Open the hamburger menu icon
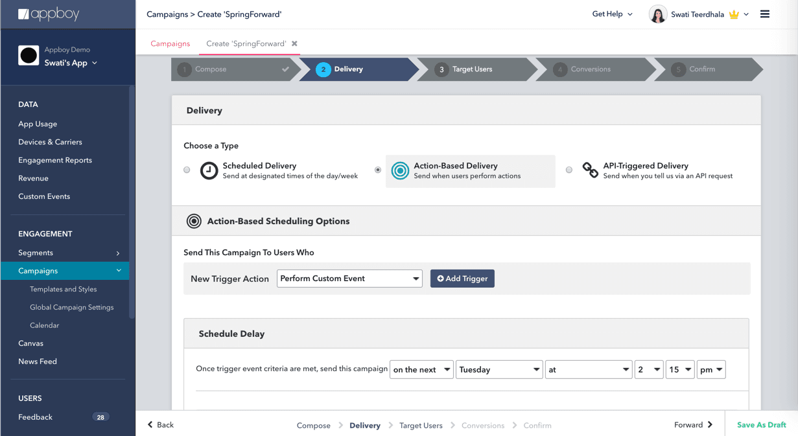Viewport: 798px width, 436px height. point(765,14)
